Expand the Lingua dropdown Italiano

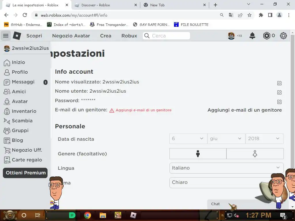click(x=226, y=168)
